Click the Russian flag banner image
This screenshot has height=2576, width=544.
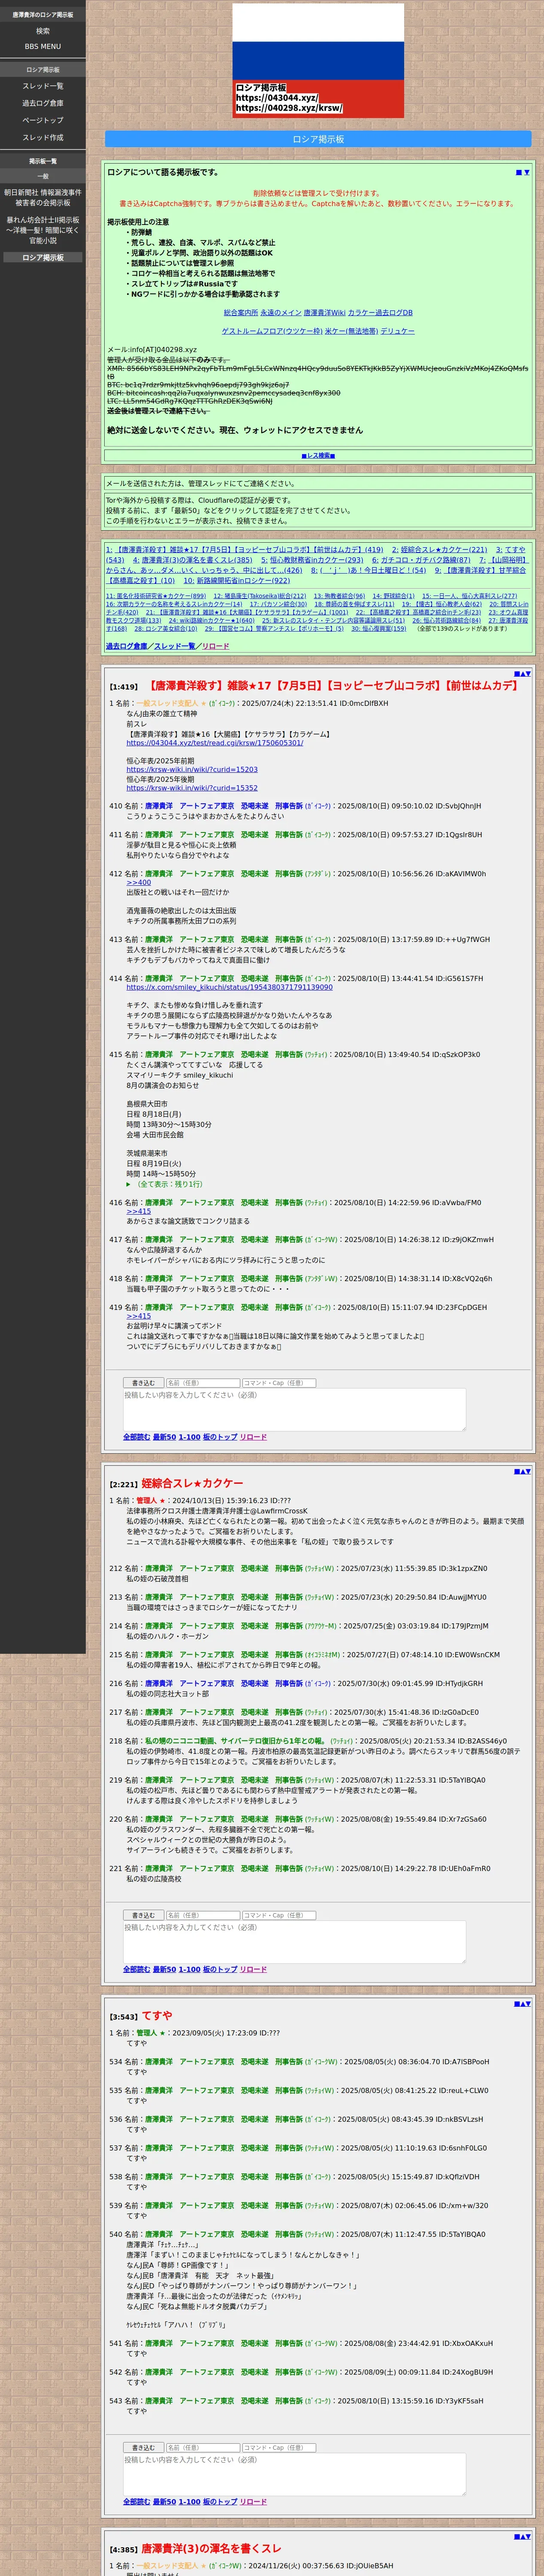(x=318, y=61)
